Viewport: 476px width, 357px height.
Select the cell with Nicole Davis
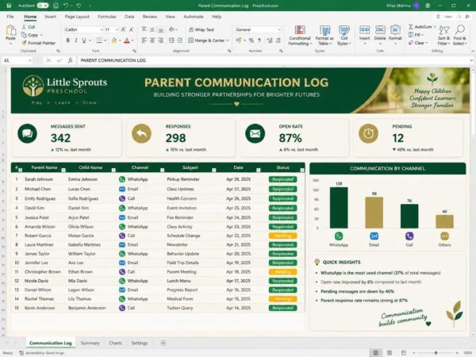36,281
